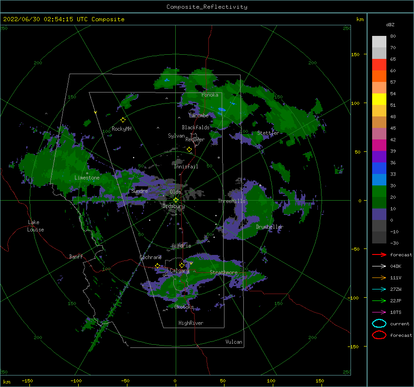414x387 pixels.
Task: Click the Stettler city label
Action: pos(268,133)
